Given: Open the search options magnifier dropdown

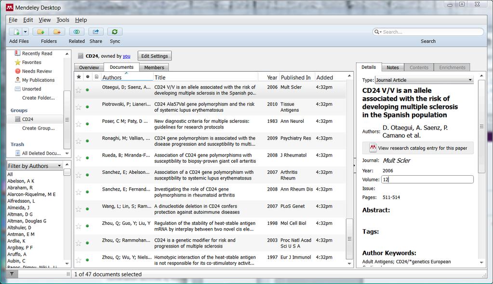Looking at the screenshot, I should 378,32.
